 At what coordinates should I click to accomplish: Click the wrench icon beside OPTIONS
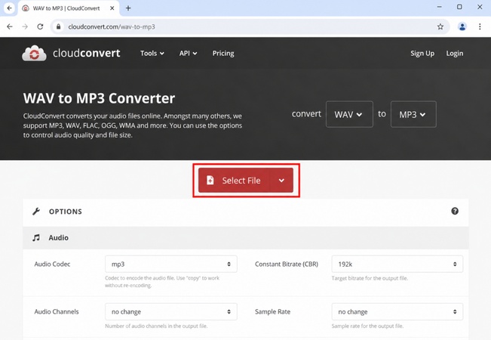36,212
